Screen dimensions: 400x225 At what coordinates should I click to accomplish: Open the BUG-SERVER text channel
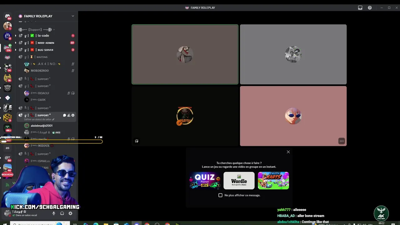click(x=47, y=50)
